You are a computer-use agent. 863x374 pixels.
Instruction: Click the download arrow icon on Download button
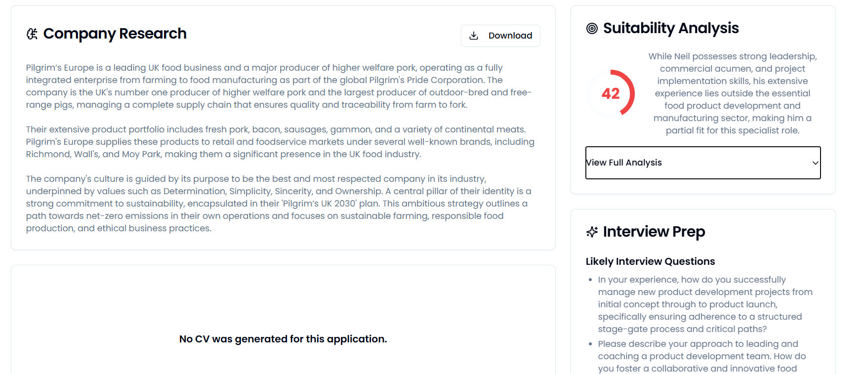point(474,35)
